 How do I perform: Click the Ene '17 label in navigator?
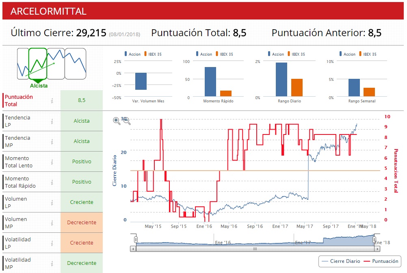pos(303,243)
